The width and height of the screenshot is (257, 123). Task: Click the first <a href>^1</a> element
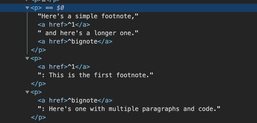[64, 25]
